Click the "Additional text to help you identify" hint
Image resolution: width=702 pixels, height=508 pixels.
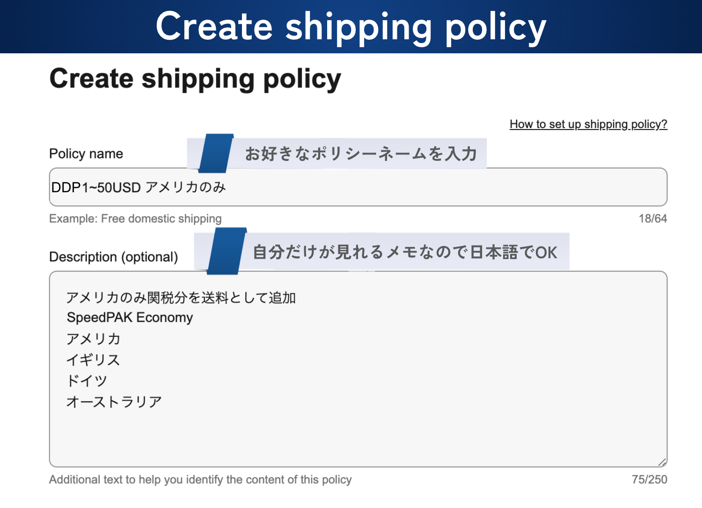(200, 479)
